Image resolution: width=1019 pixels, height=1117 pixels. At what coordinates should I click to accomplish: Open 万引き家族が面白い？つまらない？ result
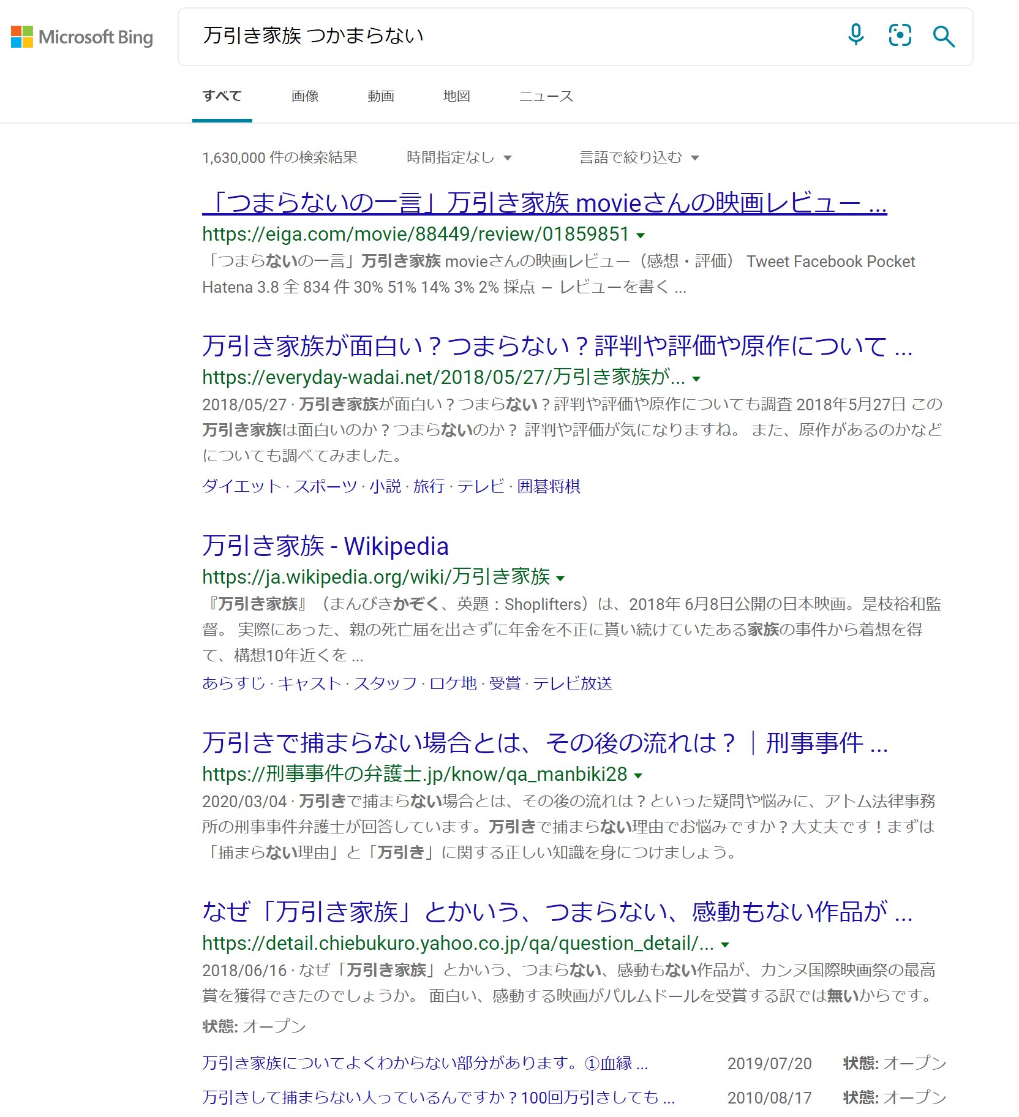(557, 346)
